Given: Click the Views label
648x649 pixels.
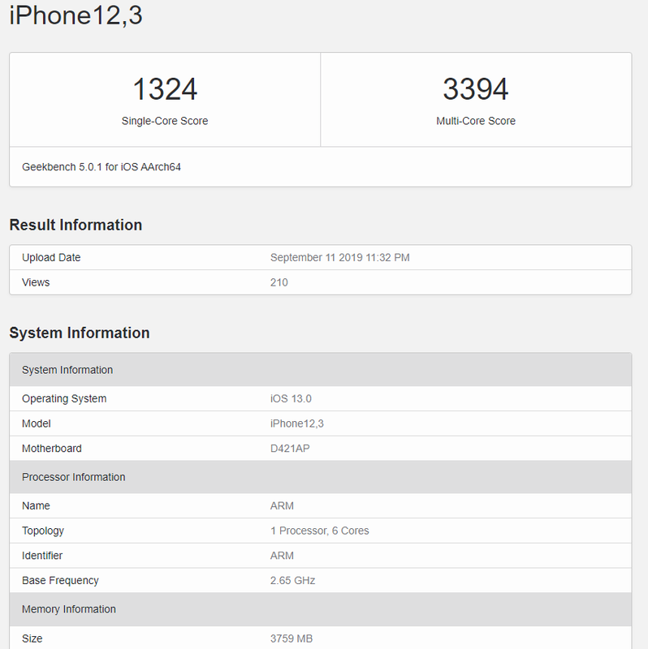Looking at the screenshot, I should click(36, 282).
